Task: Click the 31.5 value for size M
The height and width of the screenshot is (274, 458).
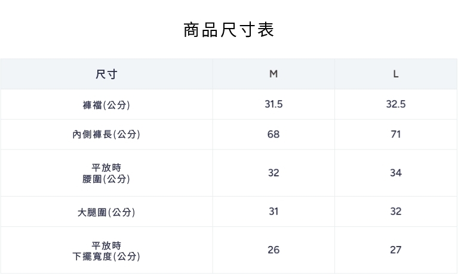Action: [273, 104]
